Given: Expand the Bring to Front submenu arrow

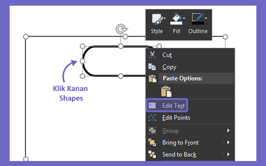Looking at the screenshot, I should [228, 142].
